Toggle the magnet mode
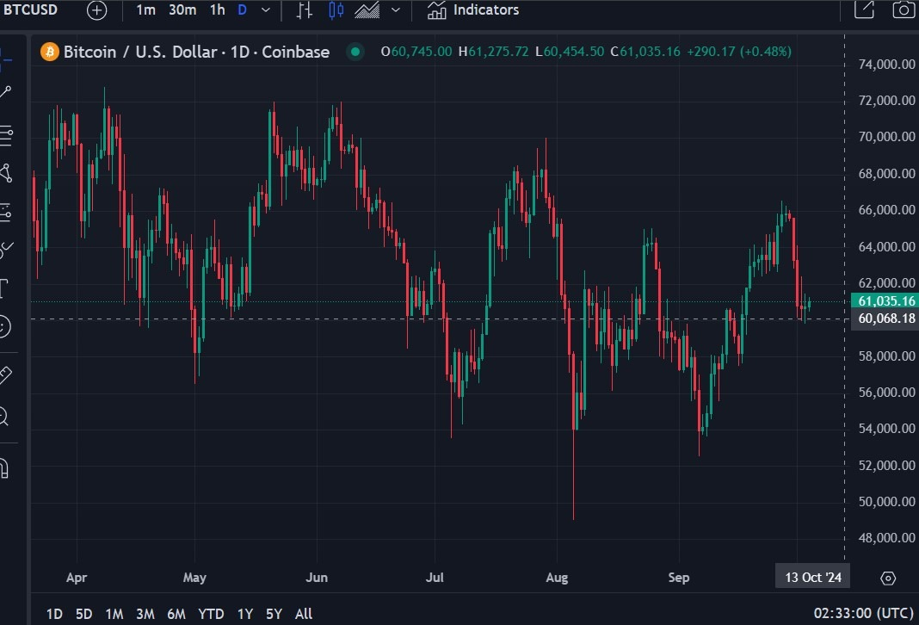Viewport: 919px width, 625px height. click(x=4, y=468)
